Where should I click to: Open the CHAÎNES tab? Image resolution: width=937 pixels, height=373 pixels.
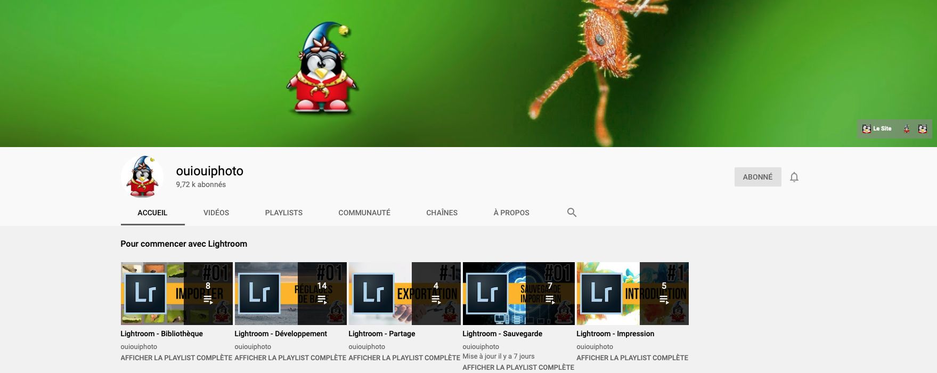(442, 213)
